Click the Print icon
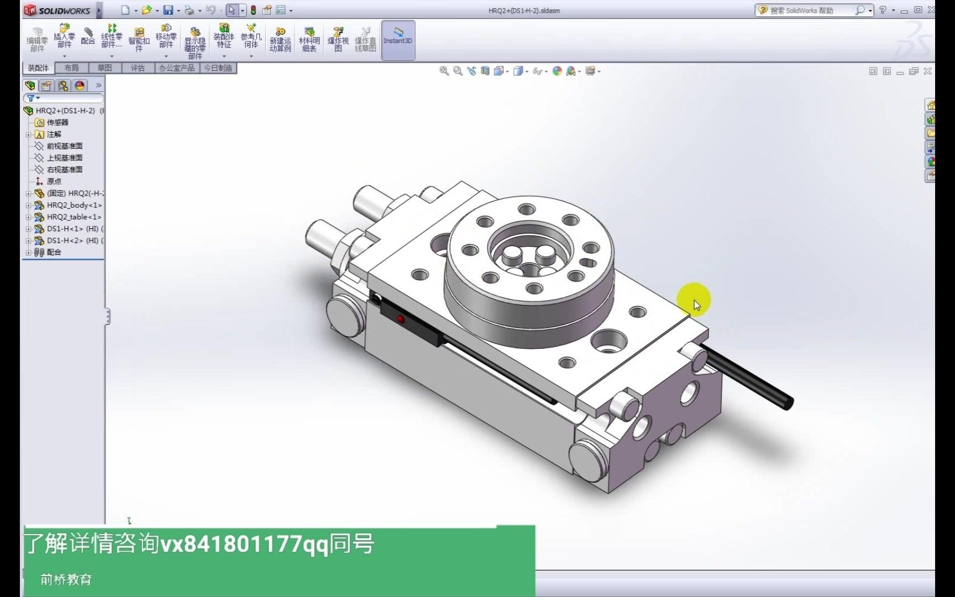The width and height of the screenshot is (955, 597). 189,10
